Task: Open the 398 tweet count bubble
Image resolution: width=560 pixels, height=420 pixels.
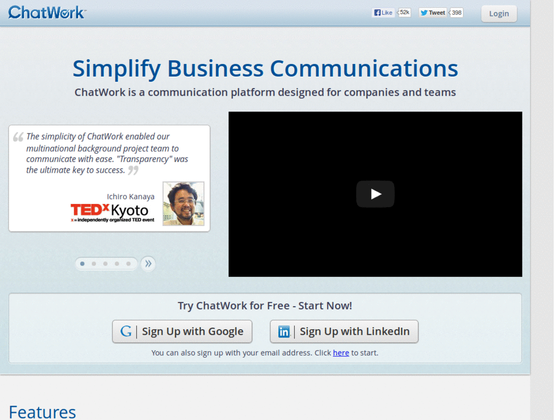Action: coord(456,13)
